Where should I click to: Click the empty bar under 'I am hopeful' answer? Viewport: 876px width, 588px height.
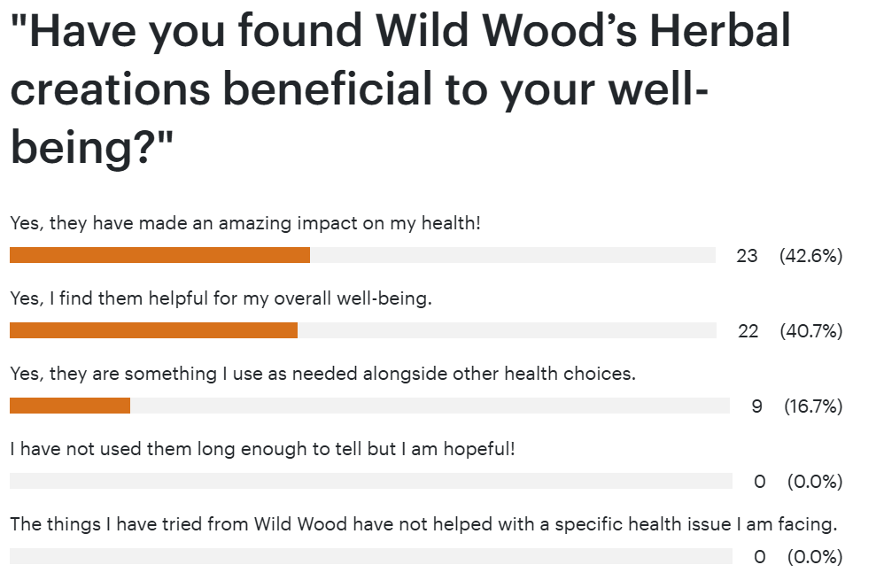[x=371, y=482]
